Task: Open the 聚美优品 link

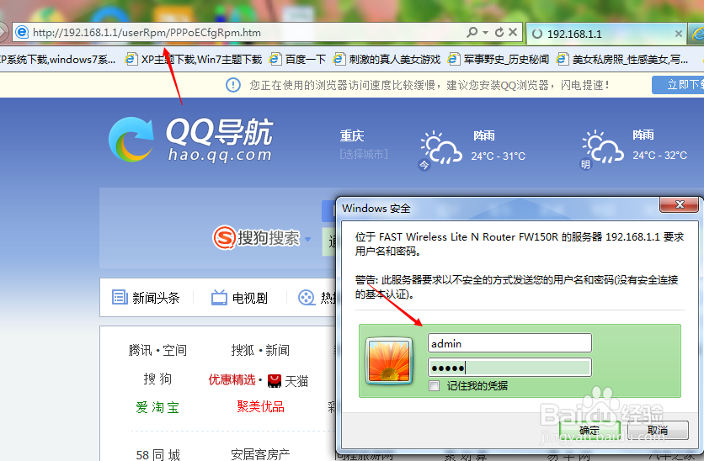Action: click(x=261, y=406)
